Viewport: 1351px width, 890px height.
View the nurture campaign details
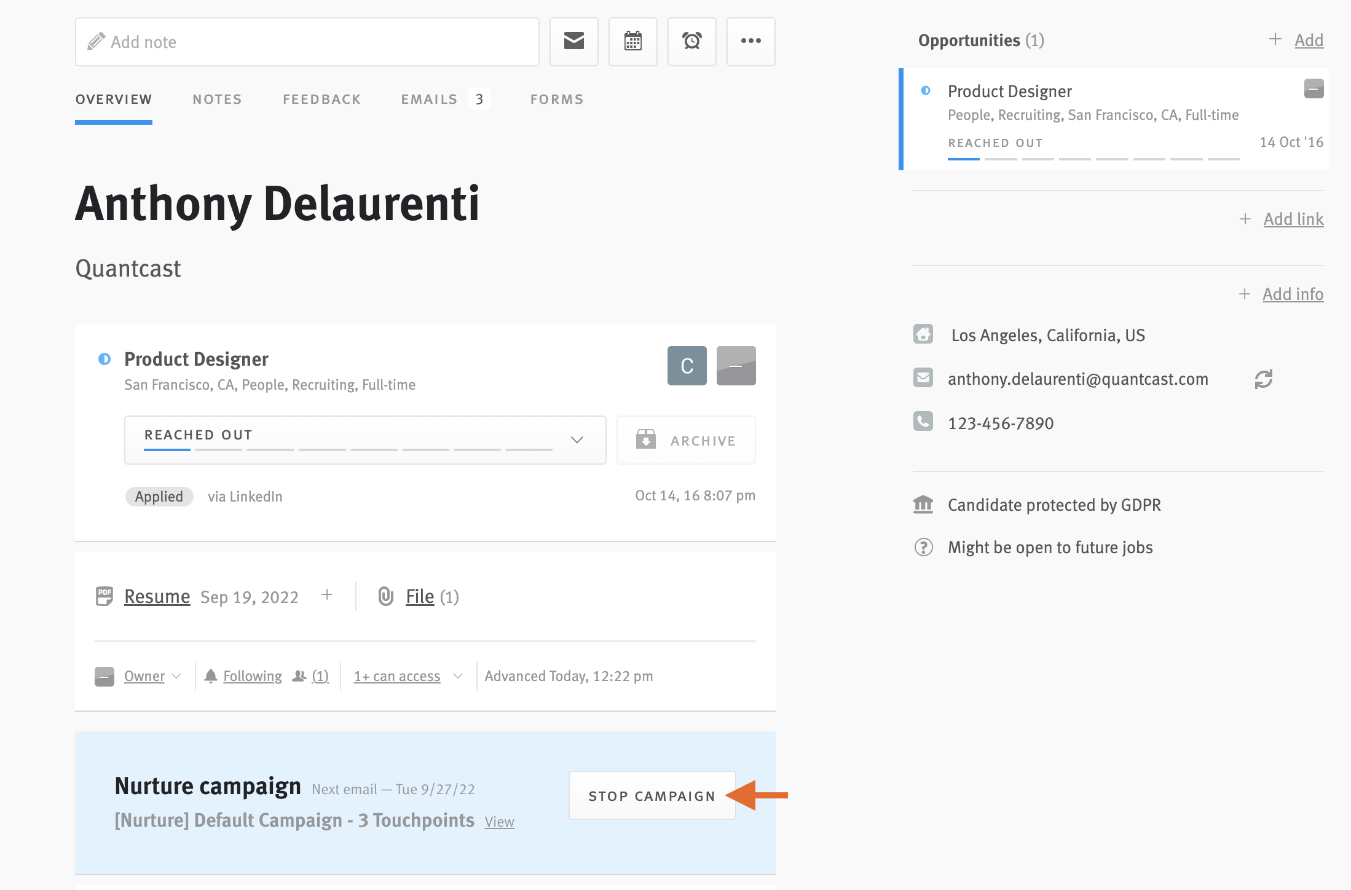click(499, 822)
